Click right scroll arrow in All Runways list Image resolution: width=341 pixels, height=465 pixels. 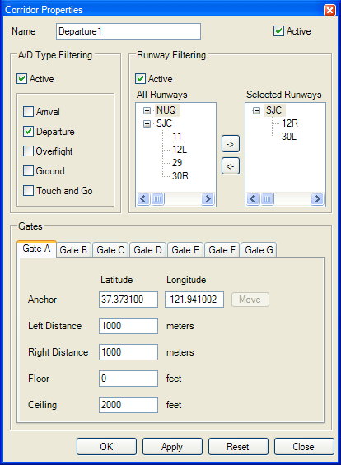(x=208, y=198)
